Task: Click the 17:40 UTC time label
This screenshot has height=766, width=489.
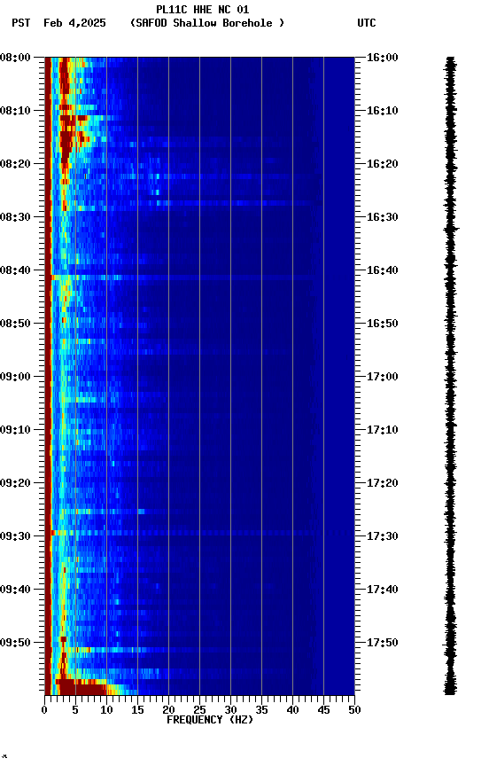Action: click(383, 590)
